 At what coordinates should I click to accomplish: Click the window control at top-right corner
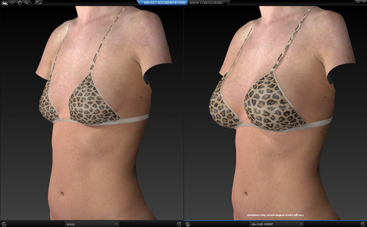[x=363, y=2]
